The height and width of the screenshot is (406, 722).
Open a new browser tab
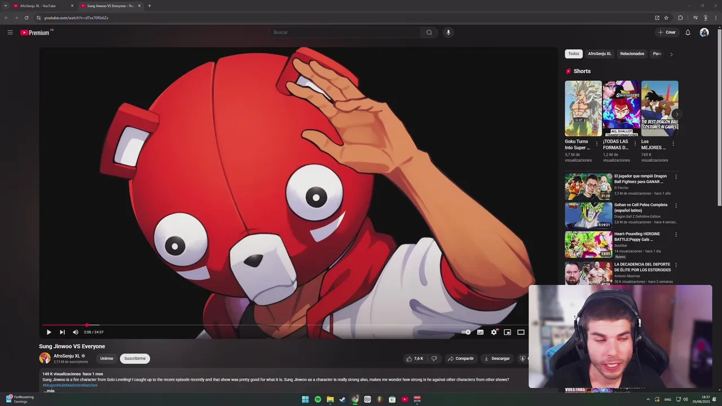coord(149,6)
